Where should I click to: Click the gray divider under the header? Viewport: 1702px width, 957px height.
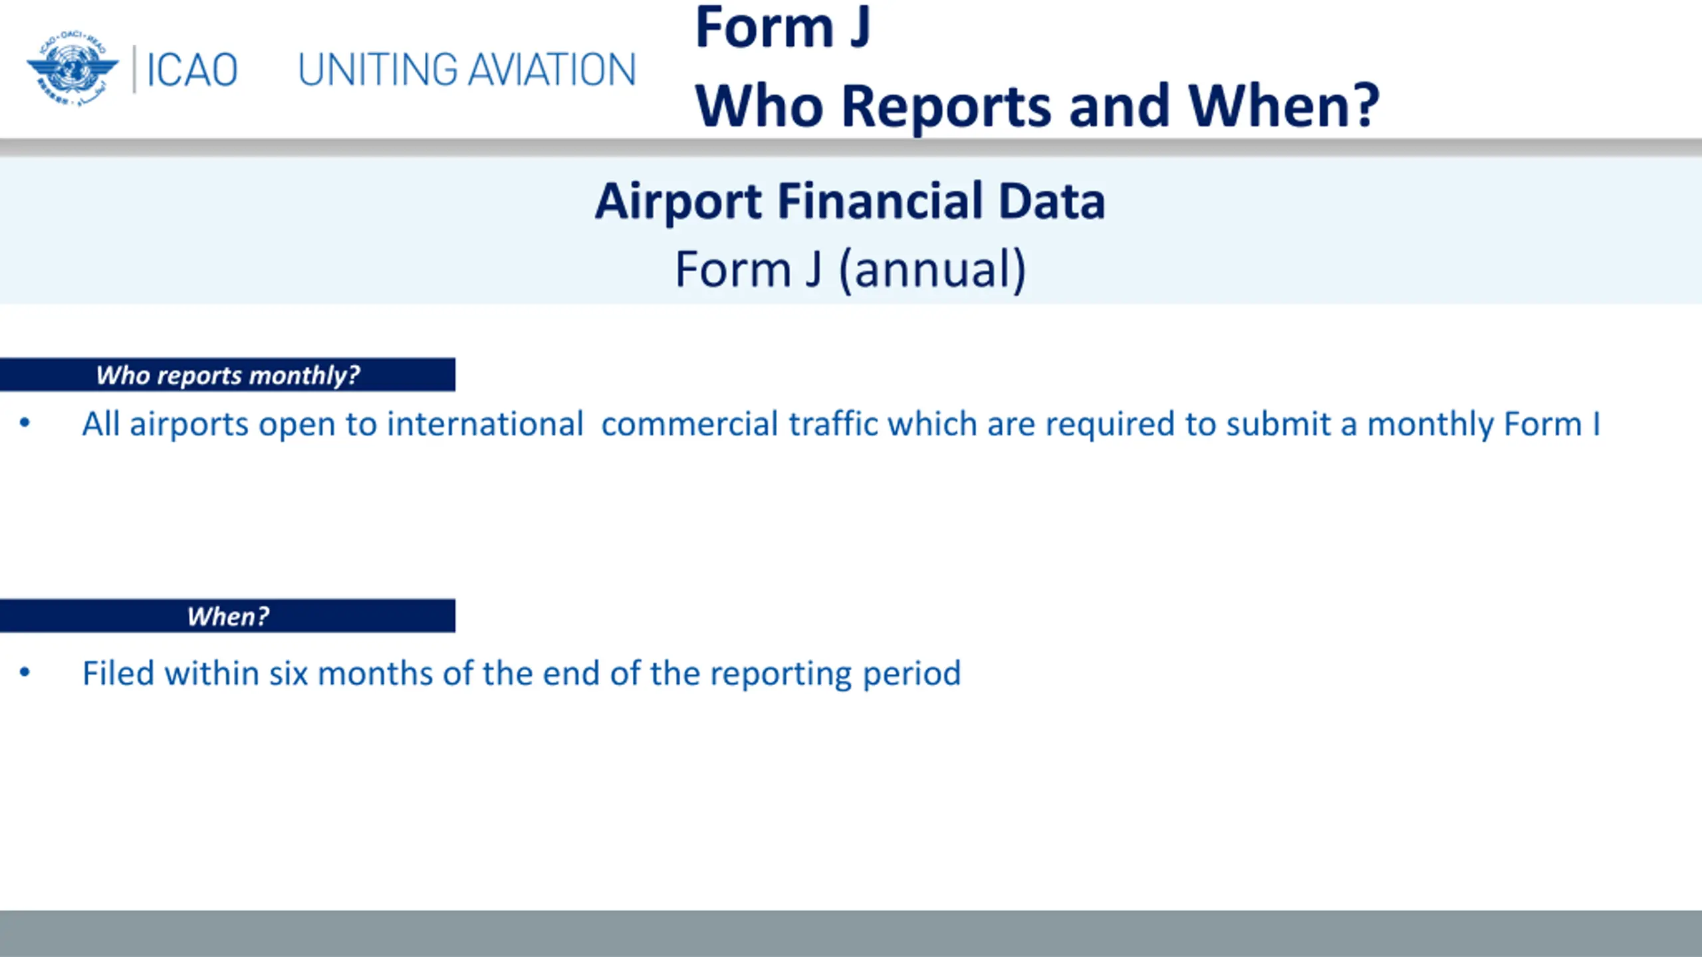click(851, 148)
